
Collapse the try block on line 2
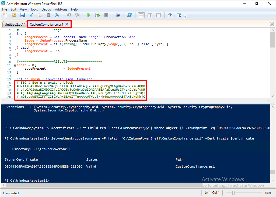15,33
